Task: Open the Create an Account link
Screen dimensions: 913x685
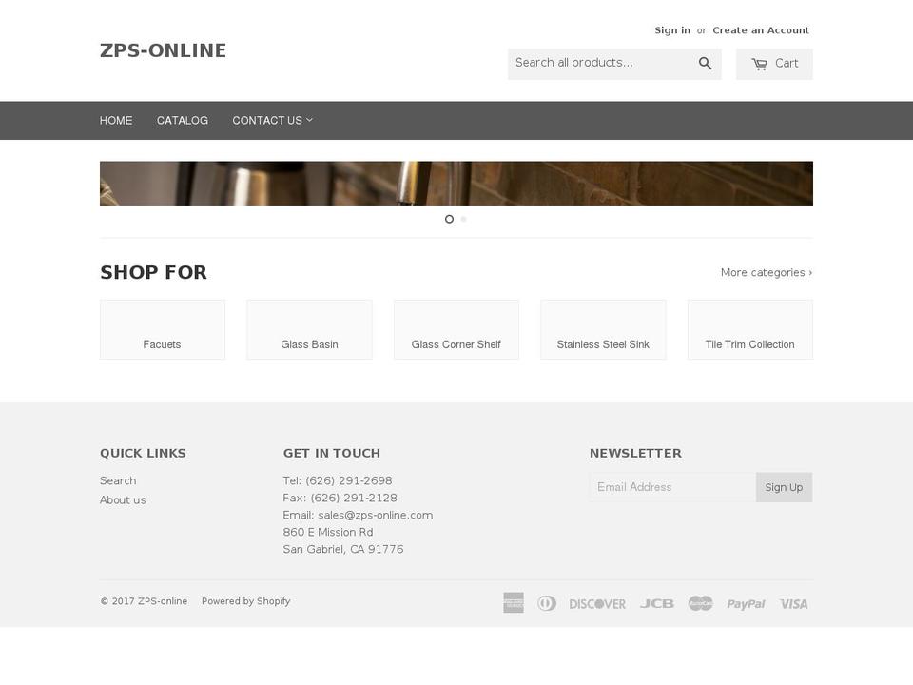Action: pos(761,29)
